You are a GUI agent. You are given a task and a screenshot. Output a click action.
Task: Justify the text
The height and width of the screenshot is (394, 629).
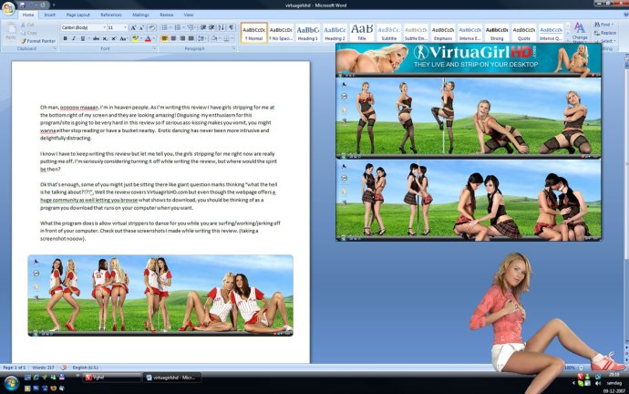point(191,38)
